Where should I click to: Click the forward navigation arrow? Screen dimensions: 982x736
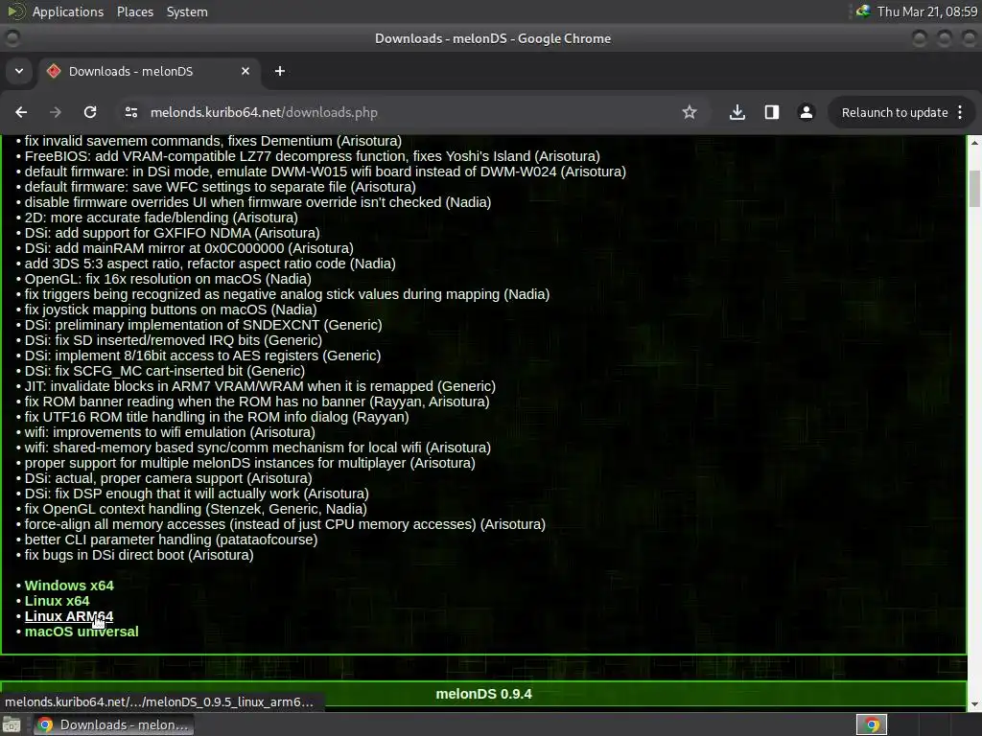56,112
